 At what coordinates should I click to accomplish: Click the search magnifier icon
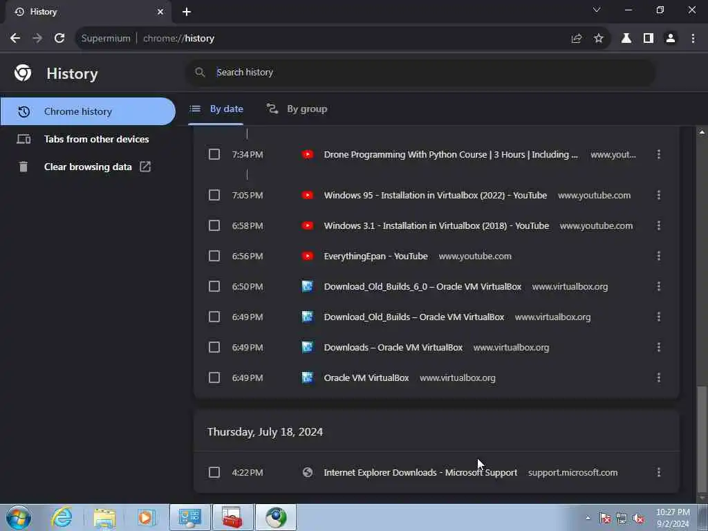pos(200,72)
